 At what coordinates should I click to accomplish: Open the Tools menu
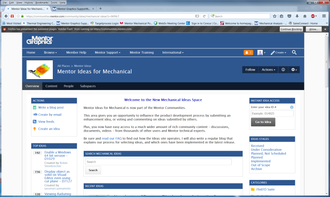pyautogui.click(x=54, y=2)
